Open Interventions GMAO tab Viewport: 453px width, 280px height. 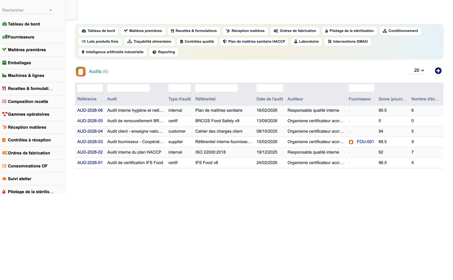[348, 41]
